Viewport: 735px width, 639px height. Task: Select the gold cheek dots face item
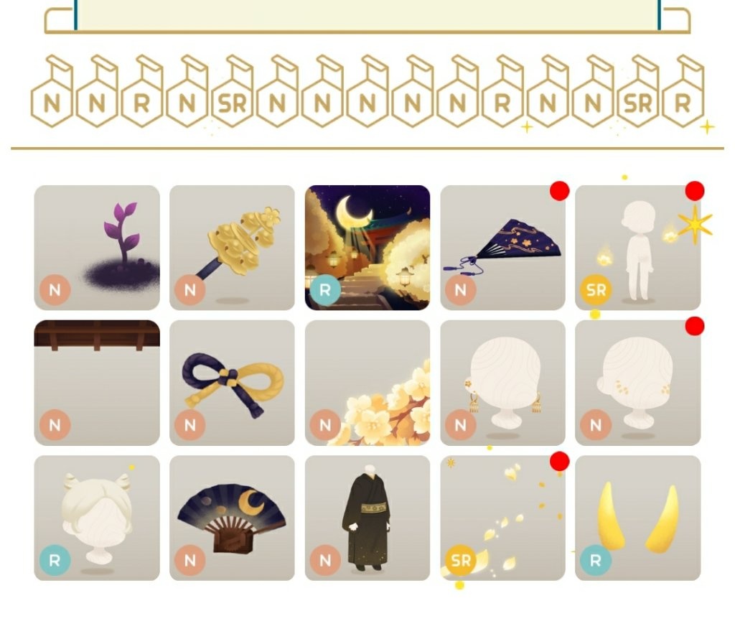click(638, 383)
